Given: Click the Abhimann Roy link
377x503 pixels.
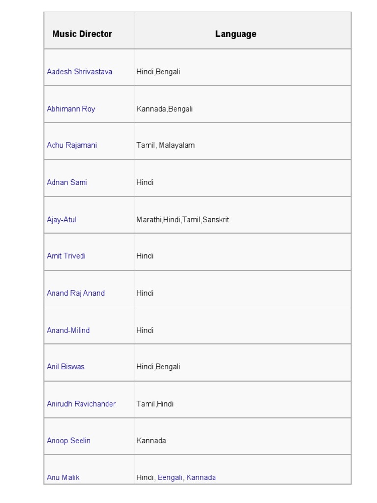Looking at the screenshot, I should [x=71, y=109].
